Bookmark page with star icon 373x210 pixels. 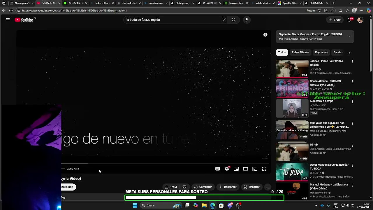coord(332,10)
